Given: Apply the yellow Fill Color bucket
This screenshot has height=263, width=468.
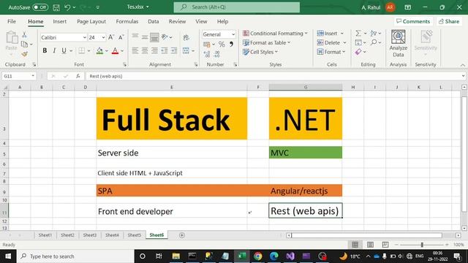Looking at the screenshot, I should click(99, 50).
